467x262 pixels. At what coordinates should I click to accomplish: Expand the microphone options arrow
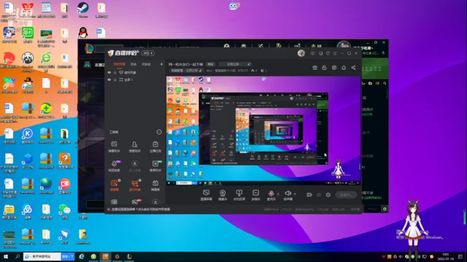(278, 194)
